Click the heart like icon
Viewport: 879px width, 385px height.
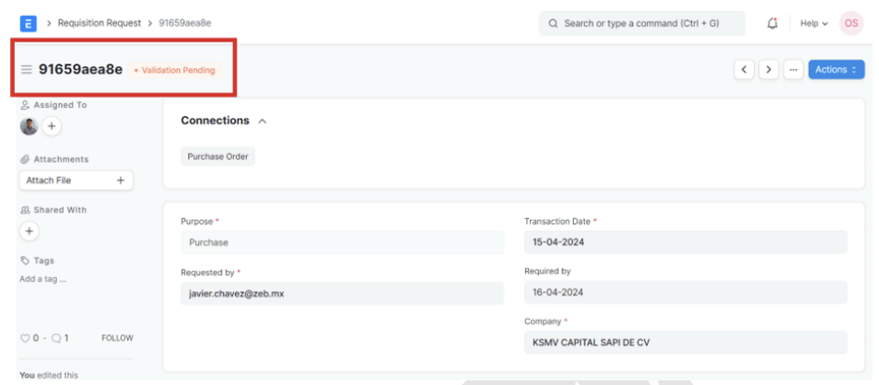(x=26, y=338)
